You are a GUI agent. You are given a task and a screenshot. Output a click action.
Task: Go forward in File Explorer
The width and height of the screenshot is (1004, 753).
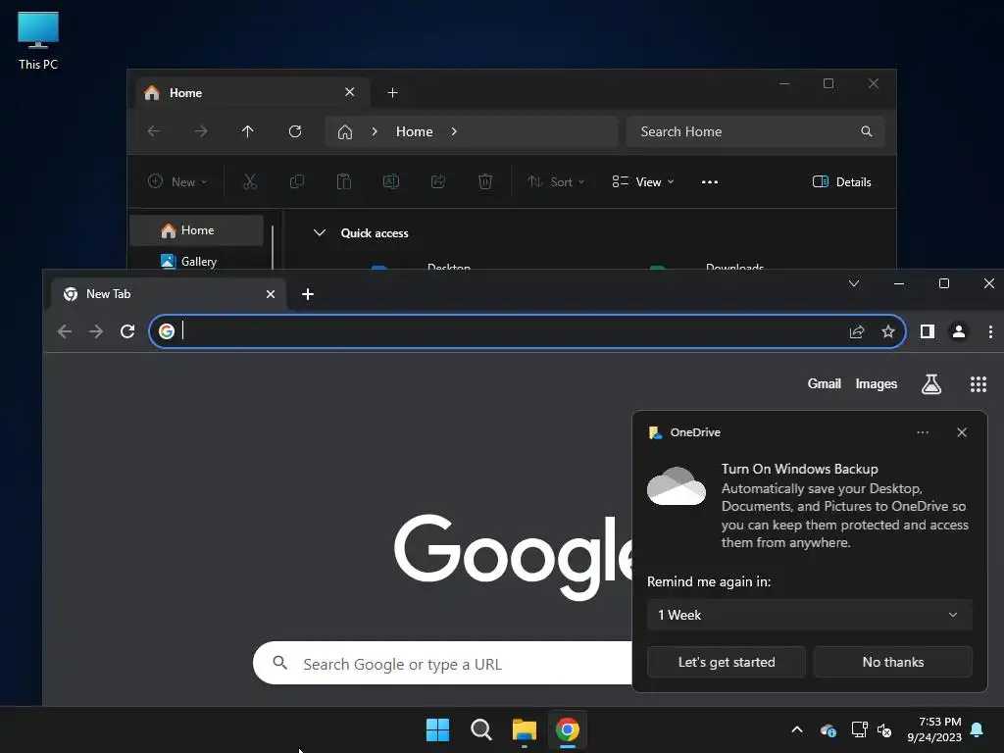pyautogui.click(x=201, y=131)
